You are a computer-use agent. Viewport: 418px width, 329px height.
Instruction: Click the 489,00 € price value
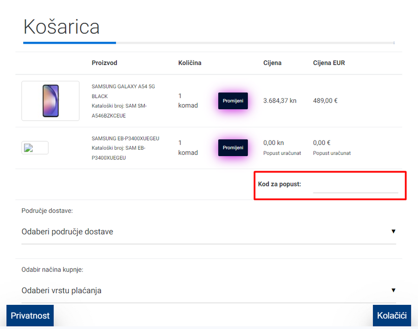325,100
